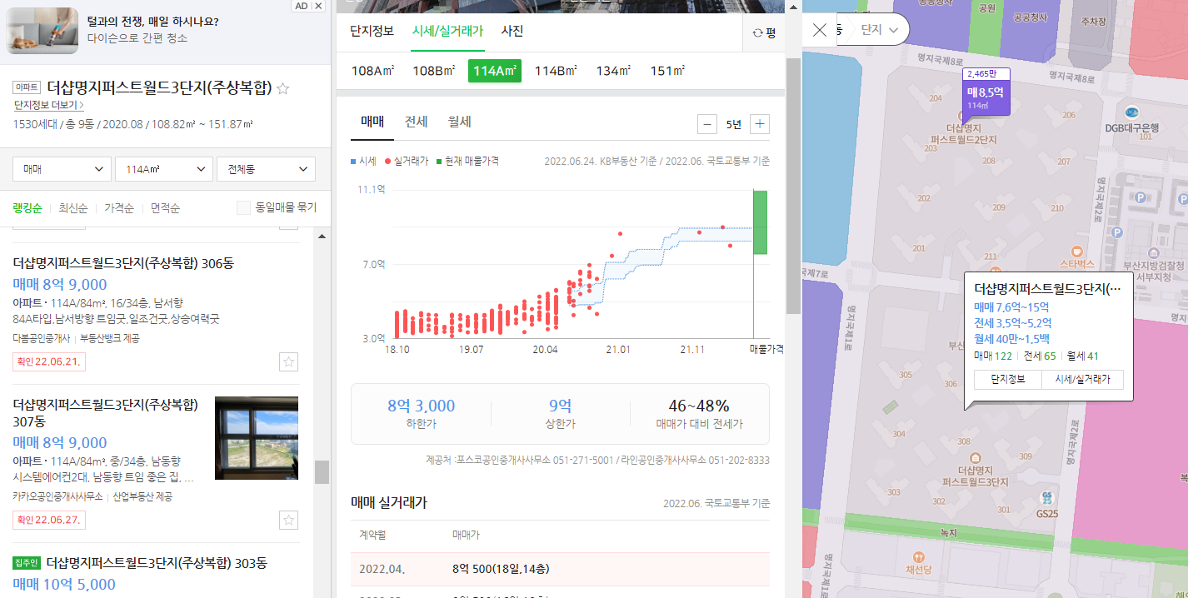
Task: Select the 108B㎡ area type
Action: coord(433,71)
